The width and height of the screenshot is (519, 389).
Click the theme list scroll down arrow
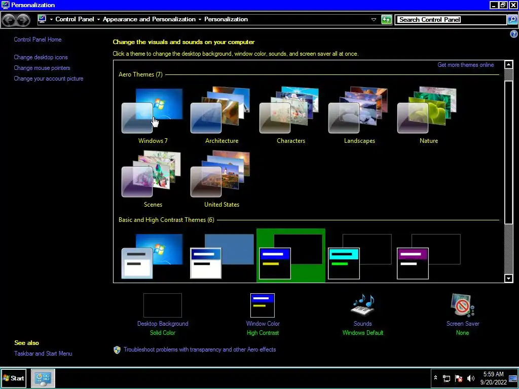coord(509,279)
